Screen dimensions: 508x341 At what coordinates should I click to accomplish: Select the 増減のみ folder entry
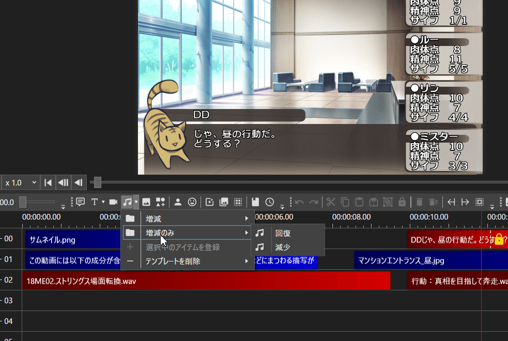coord(187,233)
